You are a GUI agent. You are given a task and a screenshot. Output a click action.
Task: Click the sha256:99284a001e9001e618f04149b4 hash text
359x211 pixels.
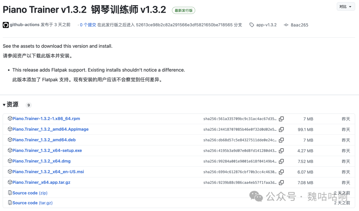240,161
